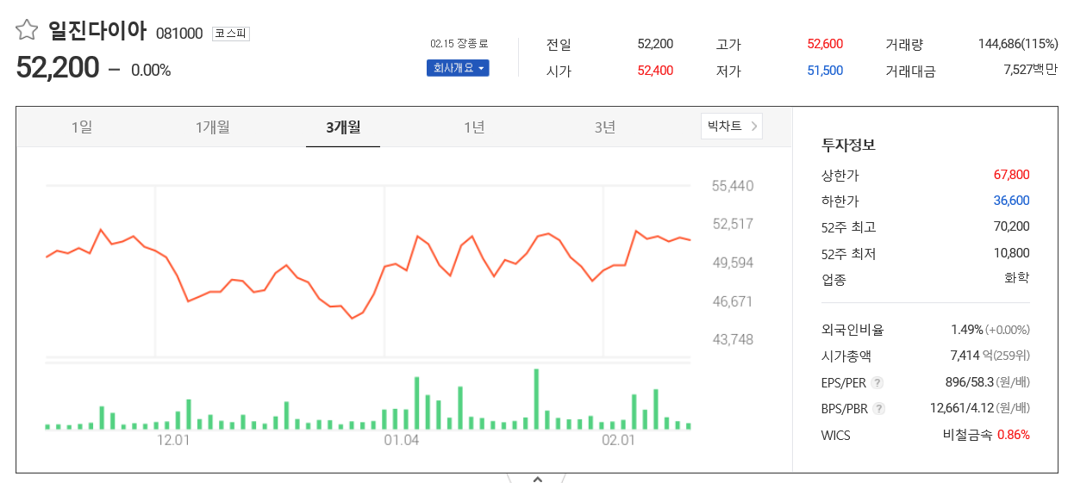Click the 49,594 price axis label
Viewport: 1068px width, 483px height.
click(733, 263)
